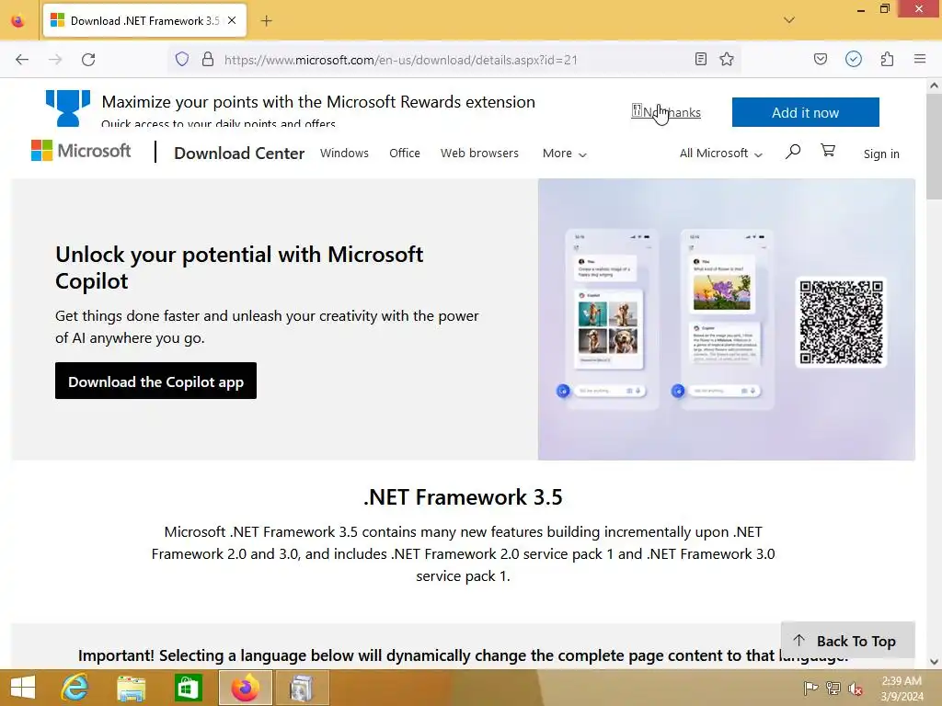Click the Microsoft Rewards medal icon
The width and height of the screenshot is (942, 706).
click(68, 108)
